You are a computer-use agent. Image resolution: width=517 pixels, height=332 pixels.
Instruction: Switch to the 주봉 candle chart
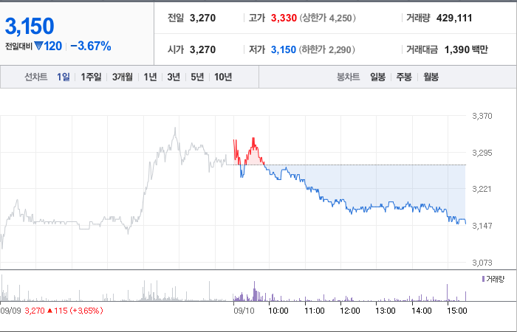(x=404, y=77)
